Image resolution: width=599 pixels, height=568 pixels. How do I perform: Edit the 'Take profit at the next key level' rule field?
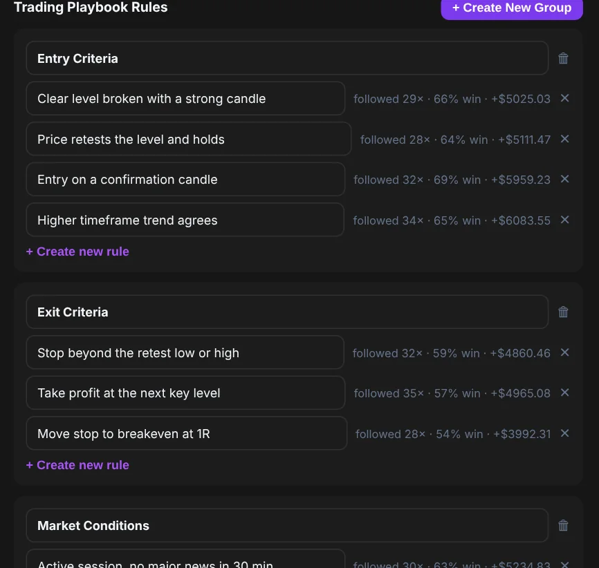click(185, 392)
